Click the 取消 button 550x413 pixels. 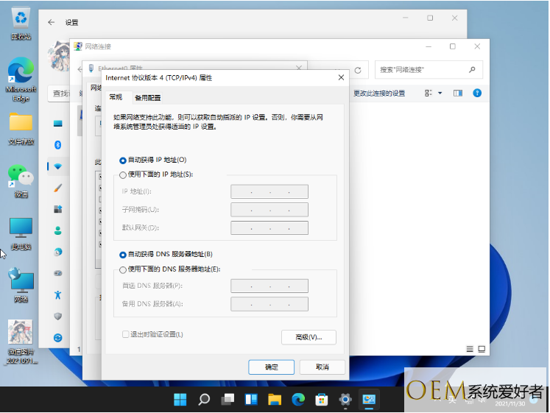click(x=322, y=367)
